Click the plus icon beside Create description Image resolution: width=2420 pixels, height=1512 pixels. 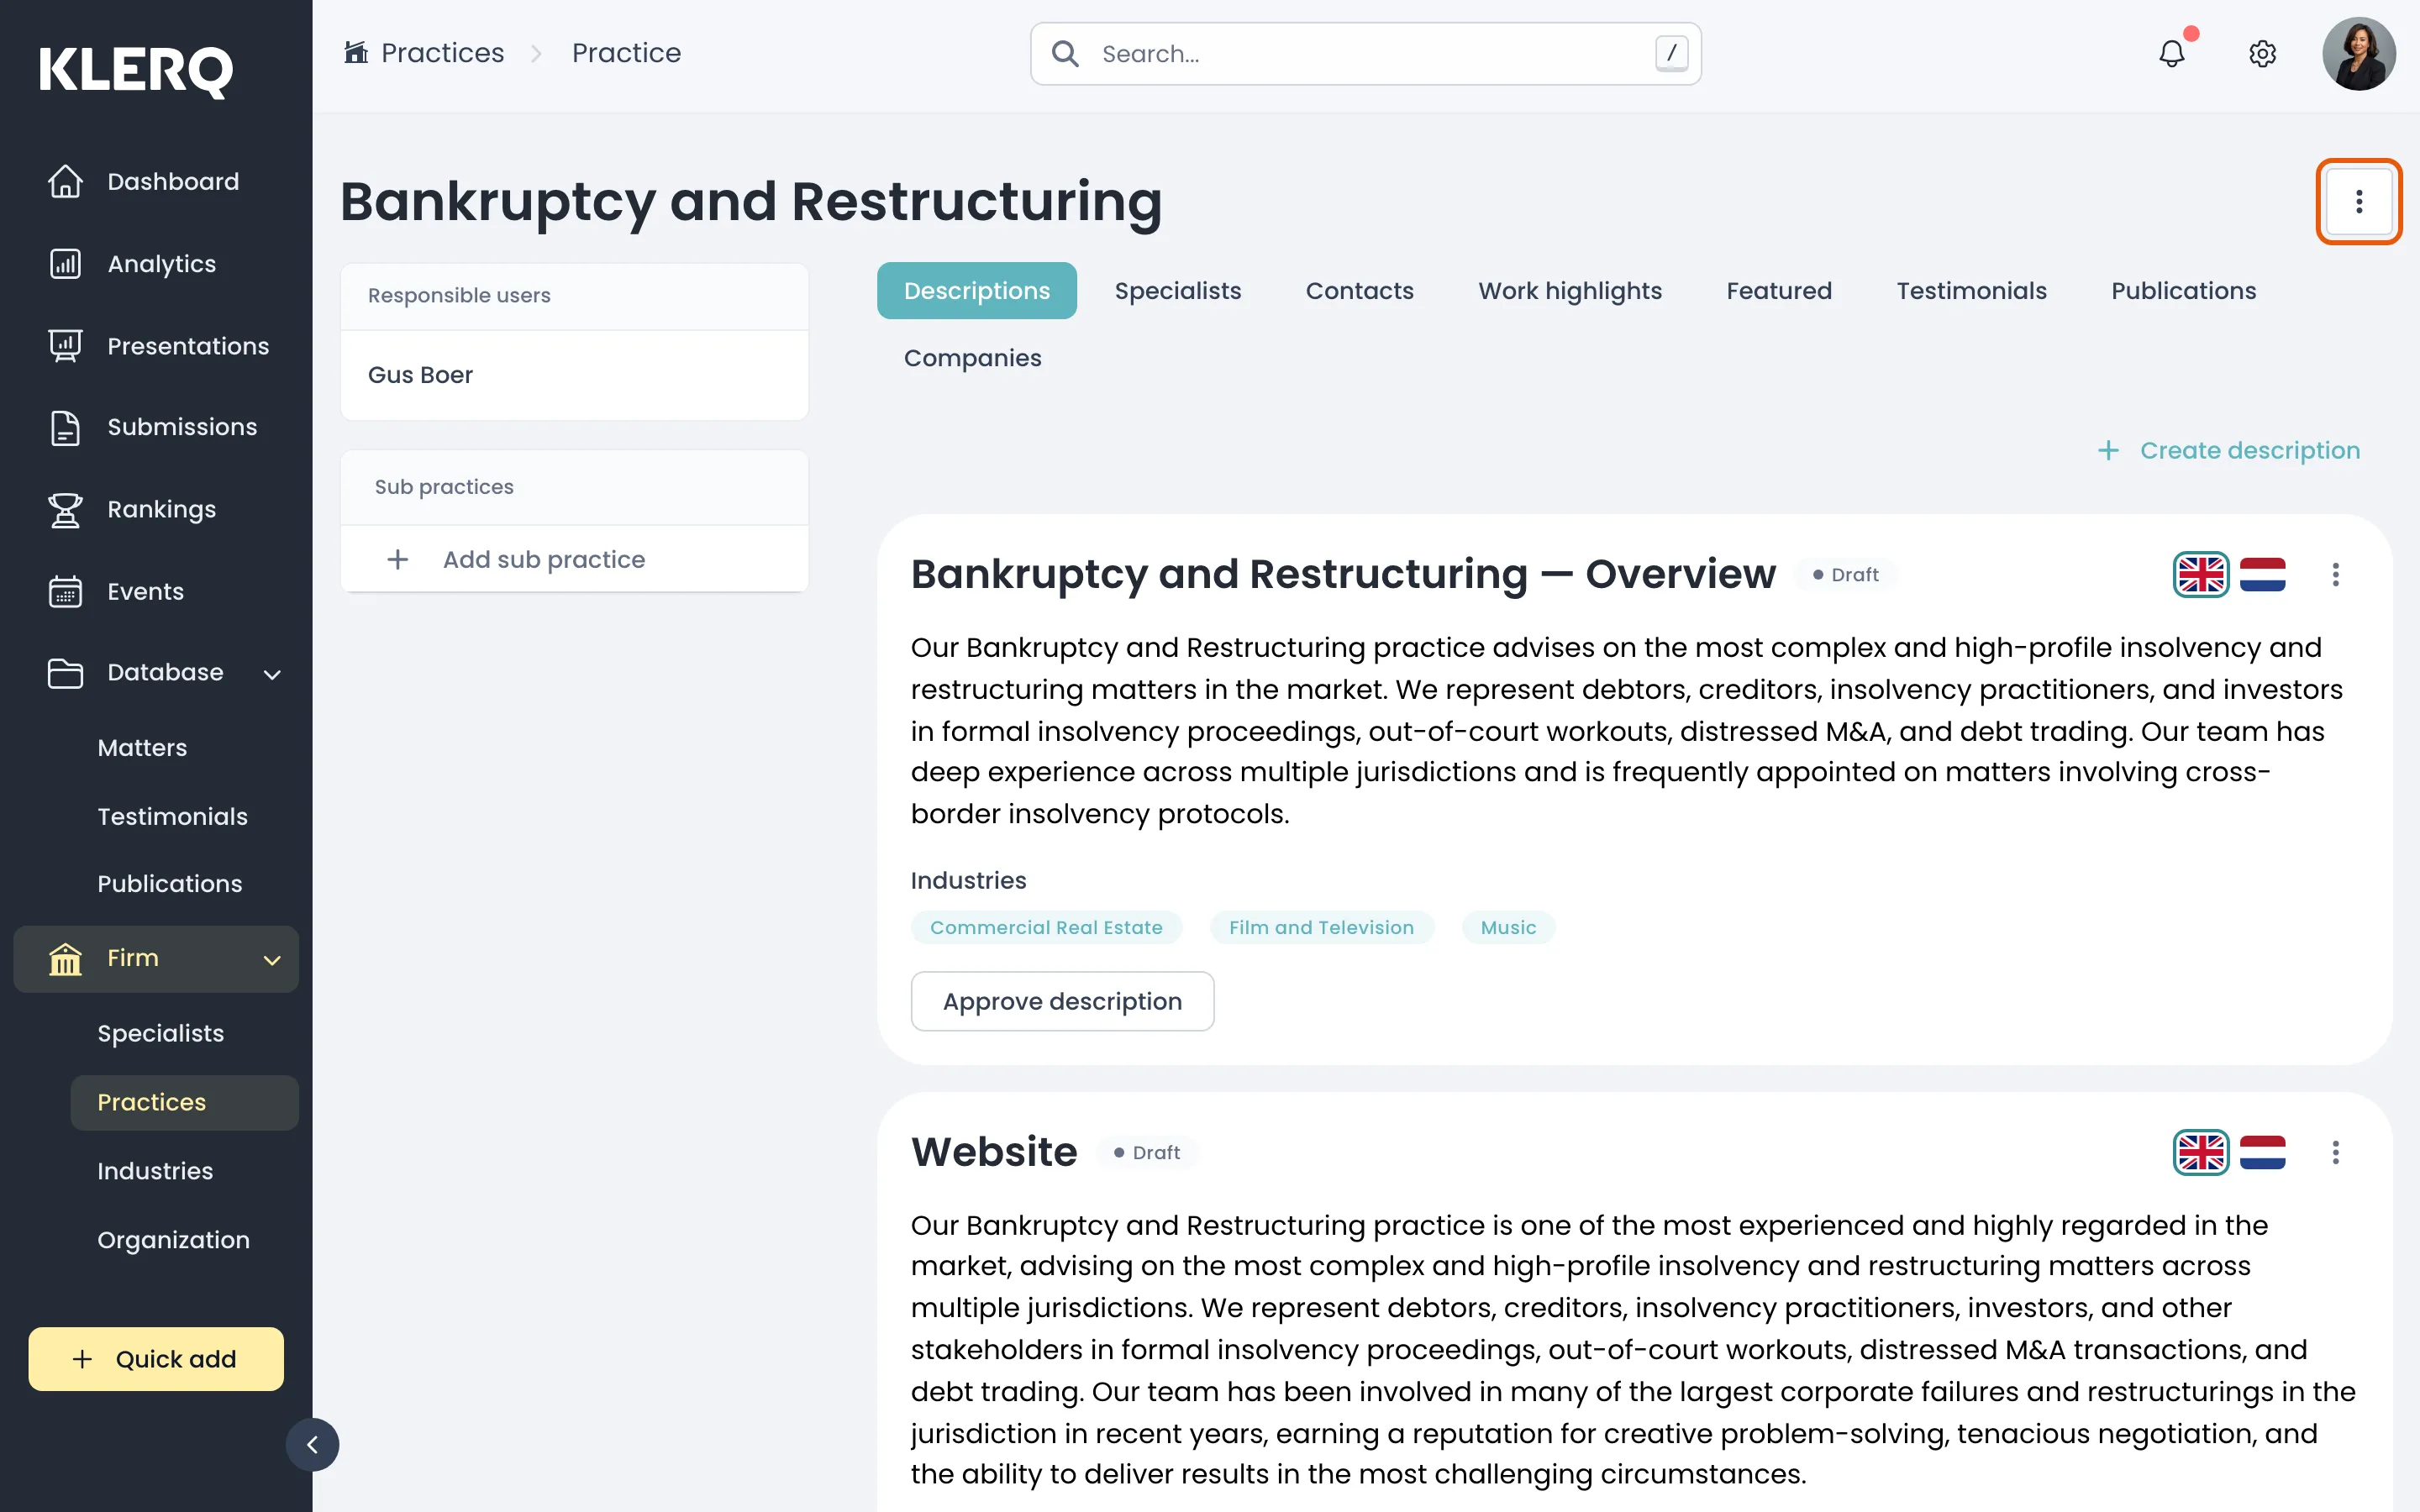tap(2108, 451)
